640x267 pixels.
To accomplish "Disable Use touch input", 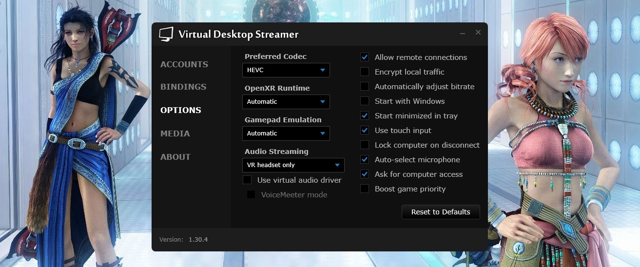I will [365, 131].
